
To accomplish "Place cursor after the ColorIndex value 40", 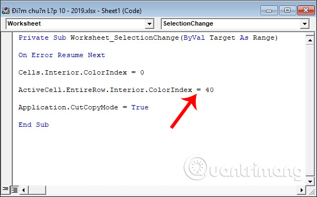I will tap(214, 90).
